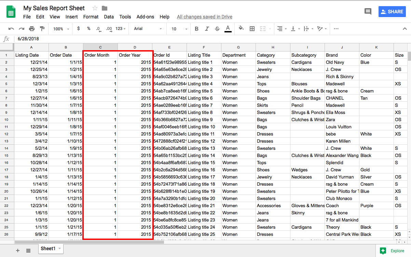This screenshot has height=257, width=411.
Task: Star the document
Action: point(95,8)
